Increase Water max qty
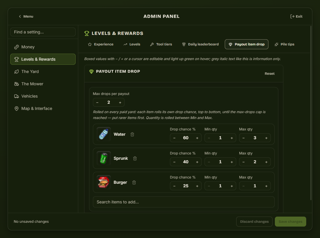Viewport: 320px width, 238px height. [266, 138]
